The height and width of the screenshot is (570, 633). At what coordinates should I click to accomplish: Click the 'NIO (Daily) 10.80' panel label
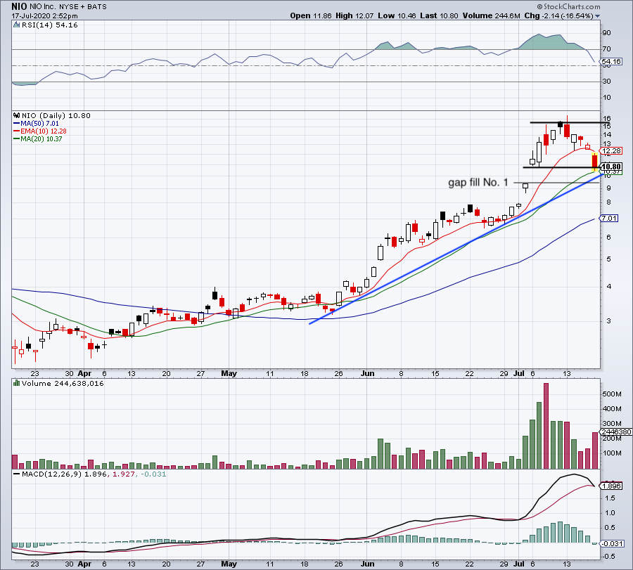(x=56, y=115)
